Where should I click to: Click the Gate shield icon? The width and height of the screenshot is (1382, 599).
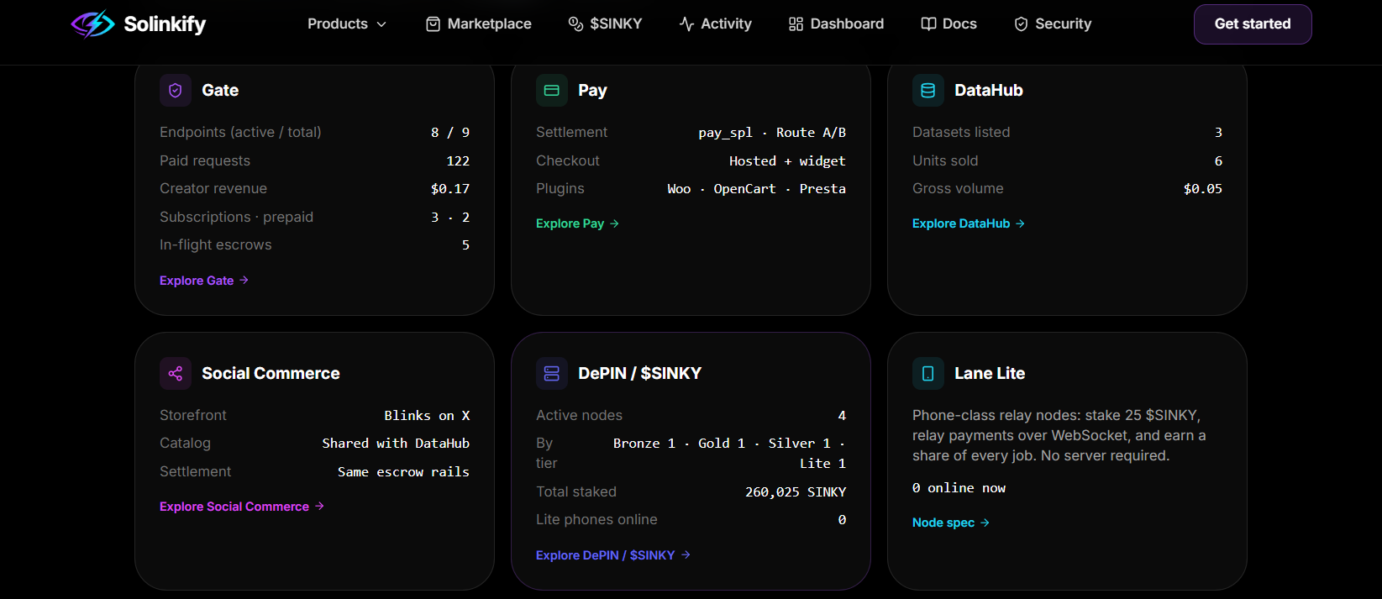coord(176,91)
